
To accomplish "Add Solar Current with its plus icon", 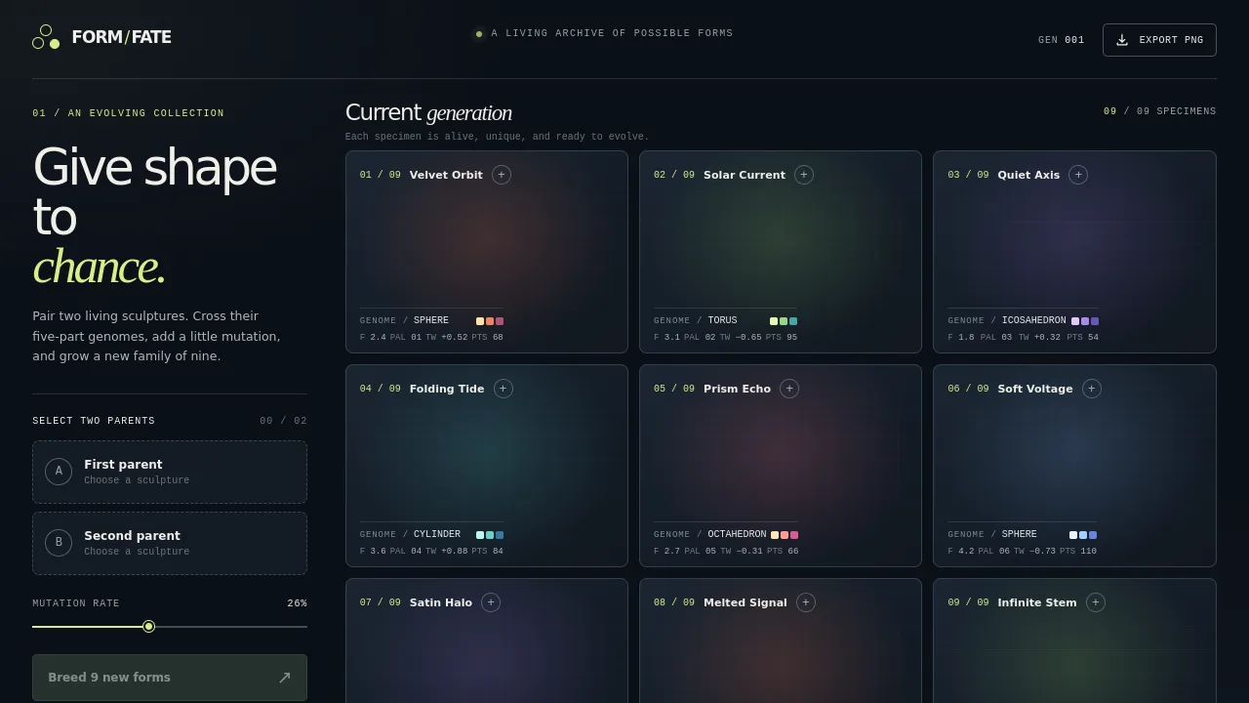I will click(x=804, y=175).
